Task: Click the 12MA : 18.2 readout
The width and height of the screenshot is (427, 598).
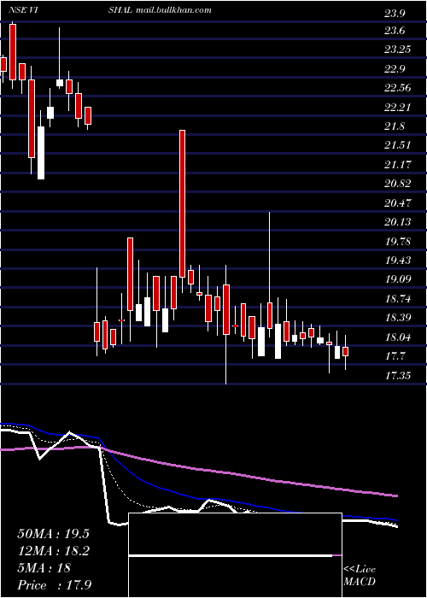Action: 53,551
